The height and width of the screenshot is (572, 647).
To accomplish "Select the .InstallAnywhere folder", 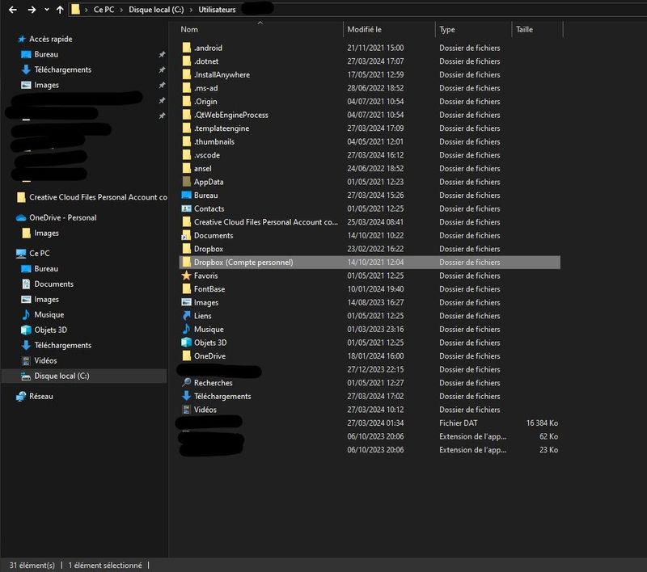I will 222,74.
